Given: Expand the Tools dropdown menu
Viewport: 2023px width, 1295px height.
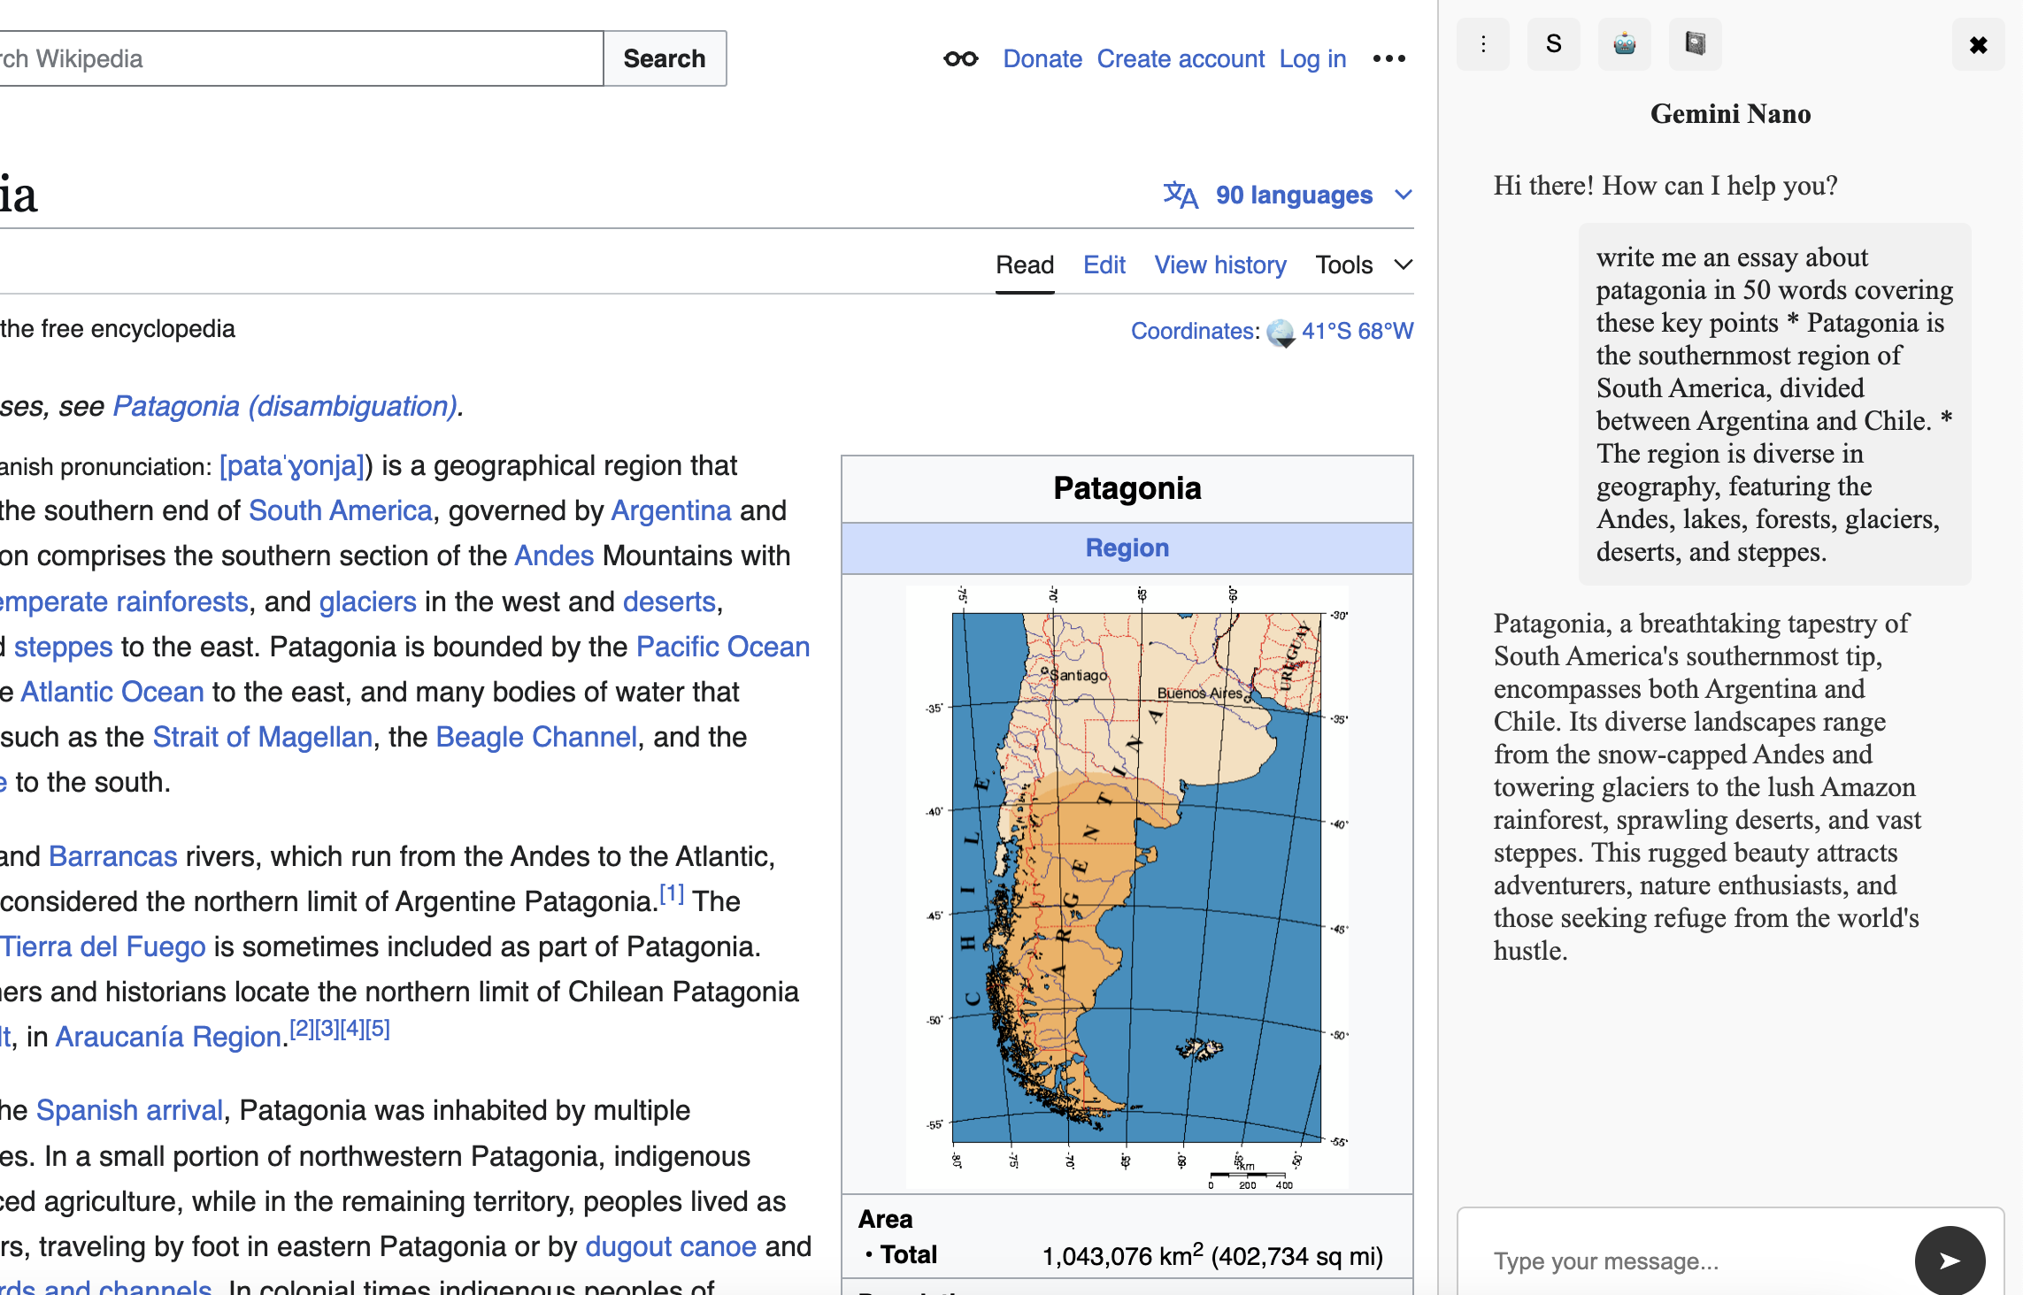Looking at the screenshot, I should click(1363, 264).
